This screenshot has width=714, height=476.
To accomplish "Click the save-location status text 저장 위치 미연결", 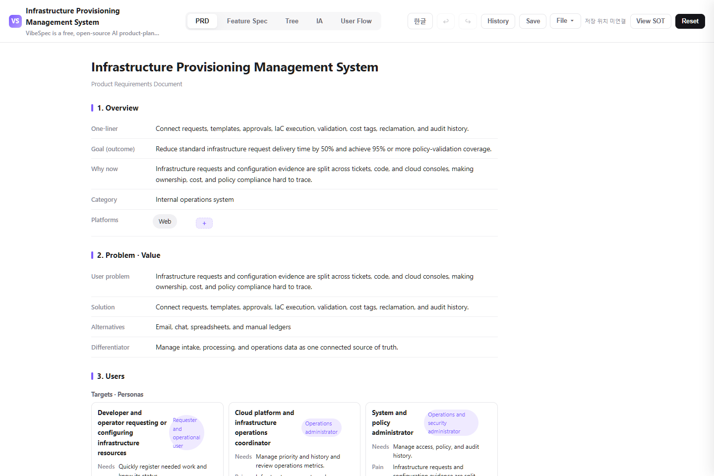I will pos(605,21).
